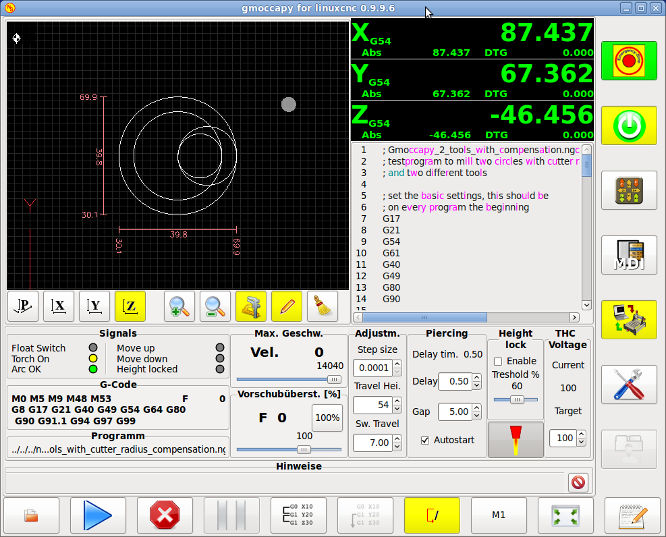Decrease the Sw. Travel value
The height and width of the screenshot is (537, 666).
point(397,447)
